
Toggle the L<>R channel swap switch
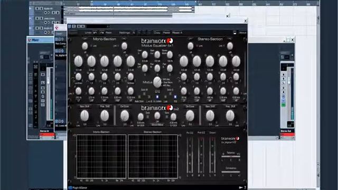[149, 97]
